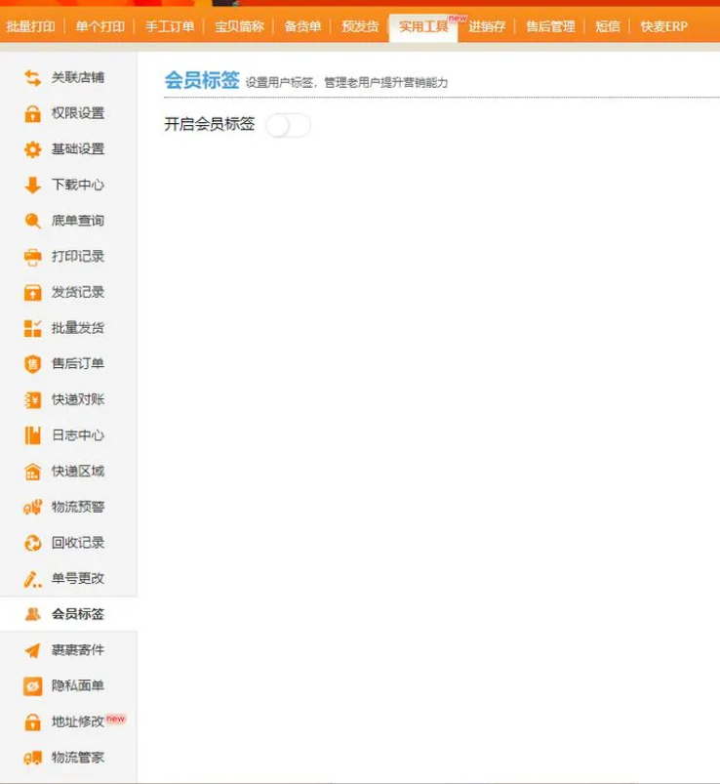The width and height of the screenshot is (720, 784).
Task: Turn on the 开启会员标签 switch
Action: tap(288, 125)
